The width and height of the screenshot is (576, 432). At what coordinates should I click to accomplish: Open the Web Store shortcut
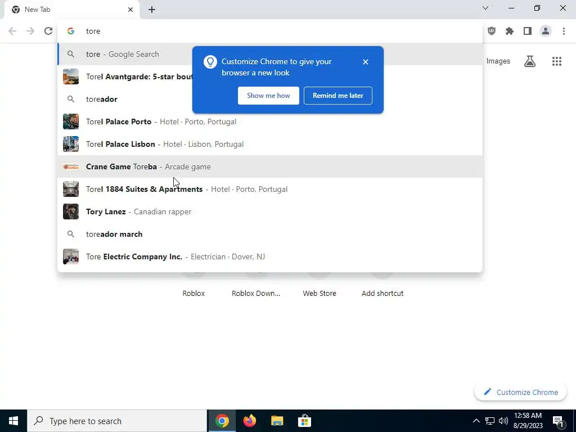tap(319, 293)
